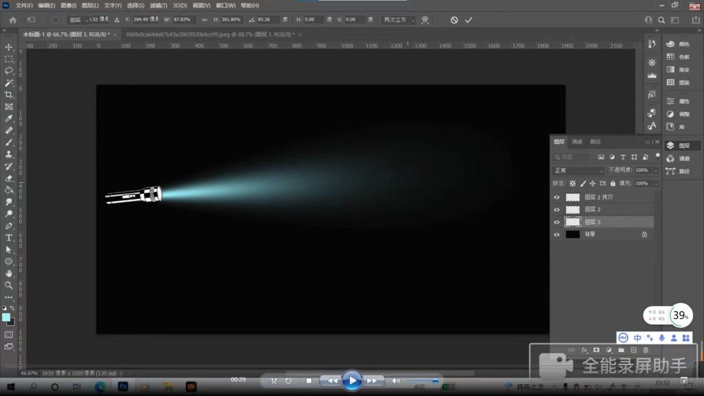
Task: Cancel transform with the circle-slash icon
Action: pos(454,20)
